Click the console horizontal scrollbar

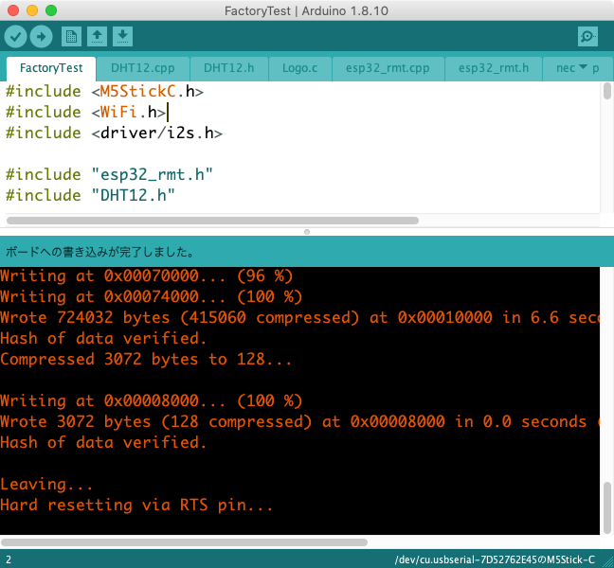184,542
